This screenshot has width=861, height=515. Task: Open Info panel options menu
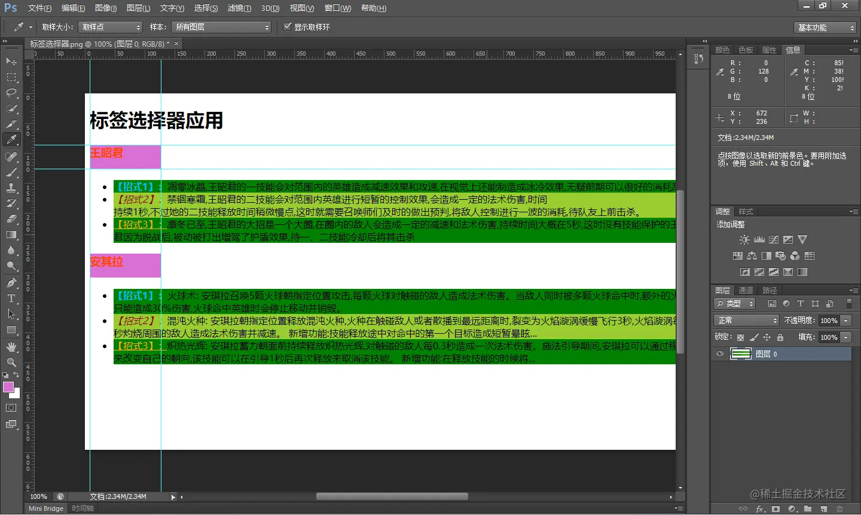tap(854, 50)
